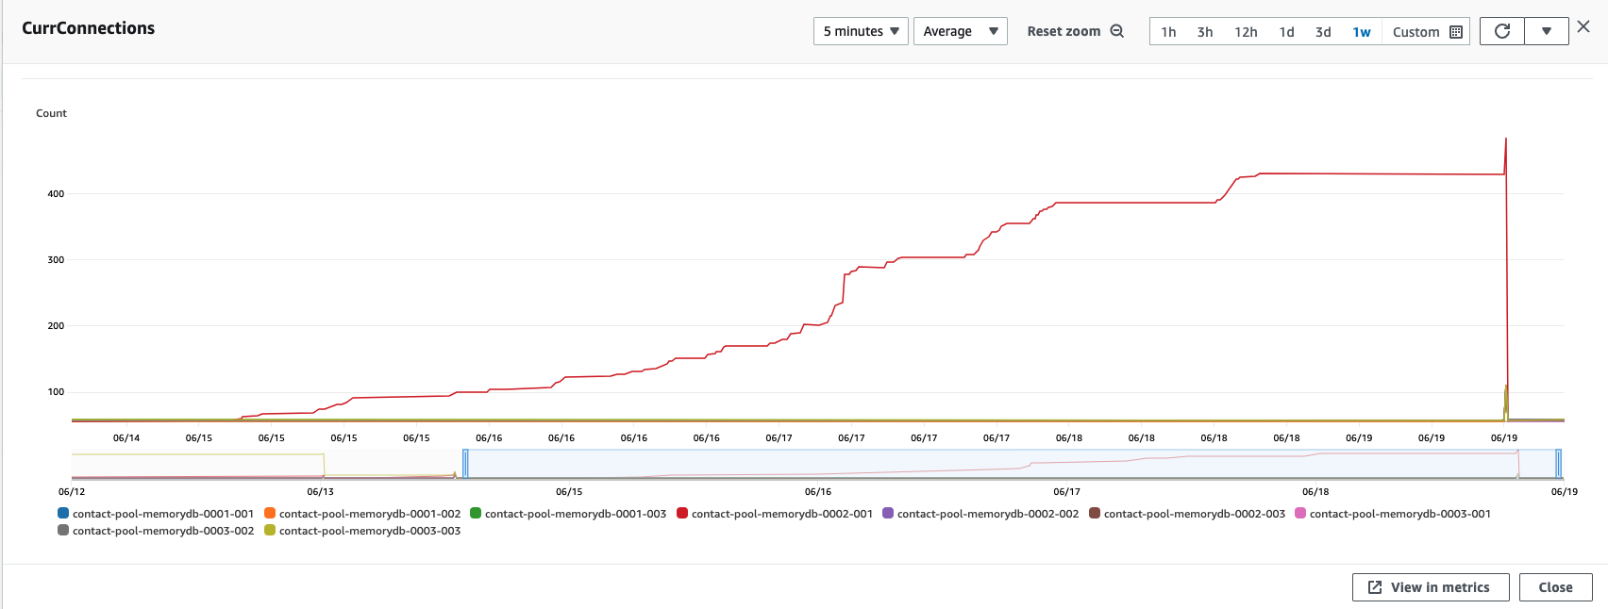Click the 400 y-axis label
This screenshot has height=609, width=1608.
[56, 193]
